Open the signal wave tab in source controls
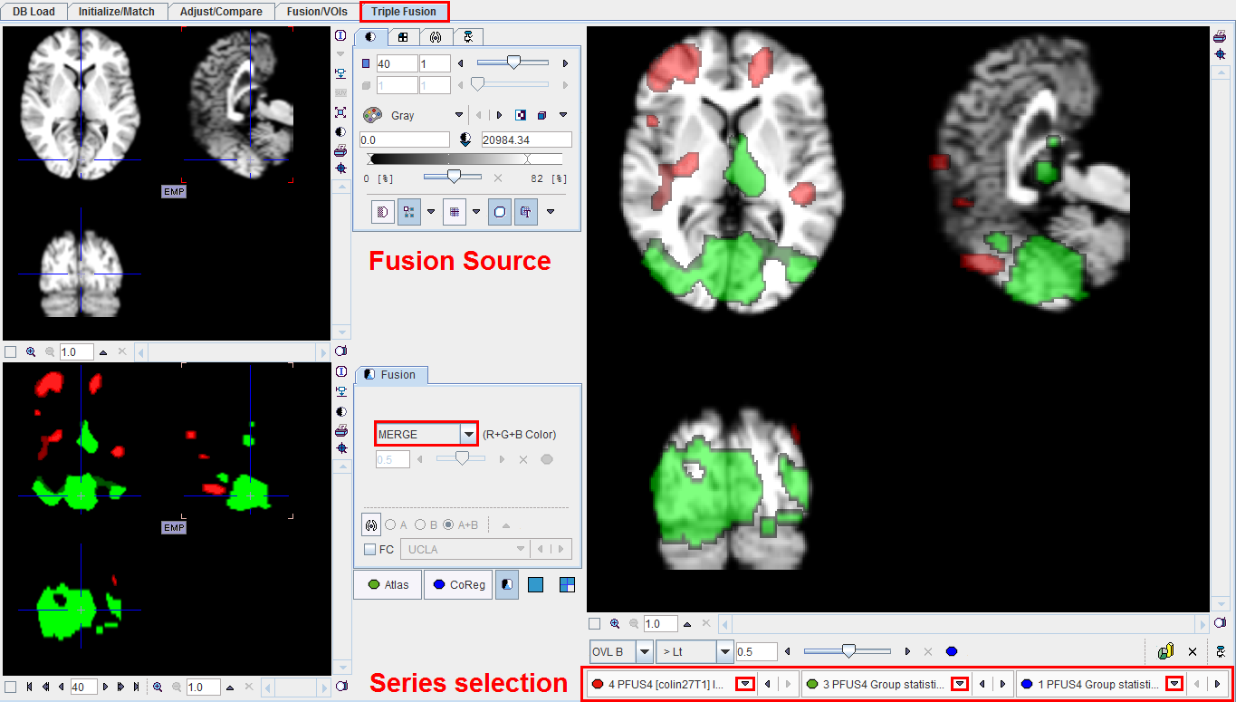Viewport: 1236px width, 702px height. click(x=436, y=37)
